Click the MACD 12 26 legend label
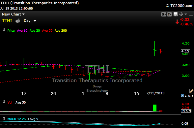 tap(16, 119)
